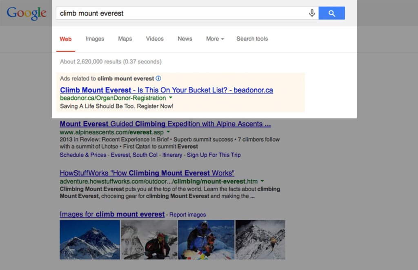Click the www.alpineascents.com/everest.asp green URL
This screenshot has height=270, width=418.
point(112,132)
